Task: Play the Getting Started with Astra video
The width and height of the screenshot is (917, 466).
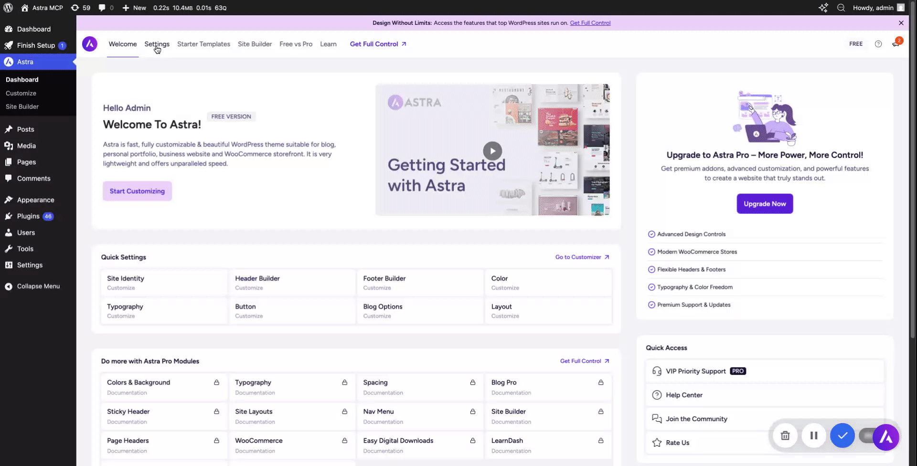Action: click(x=492, y=151)
